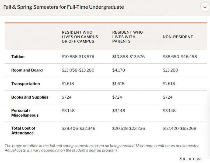This screenshot has width=210, height=163.
Task: Click the non-resident $13,280 room and board value
Action: point(170,70)
